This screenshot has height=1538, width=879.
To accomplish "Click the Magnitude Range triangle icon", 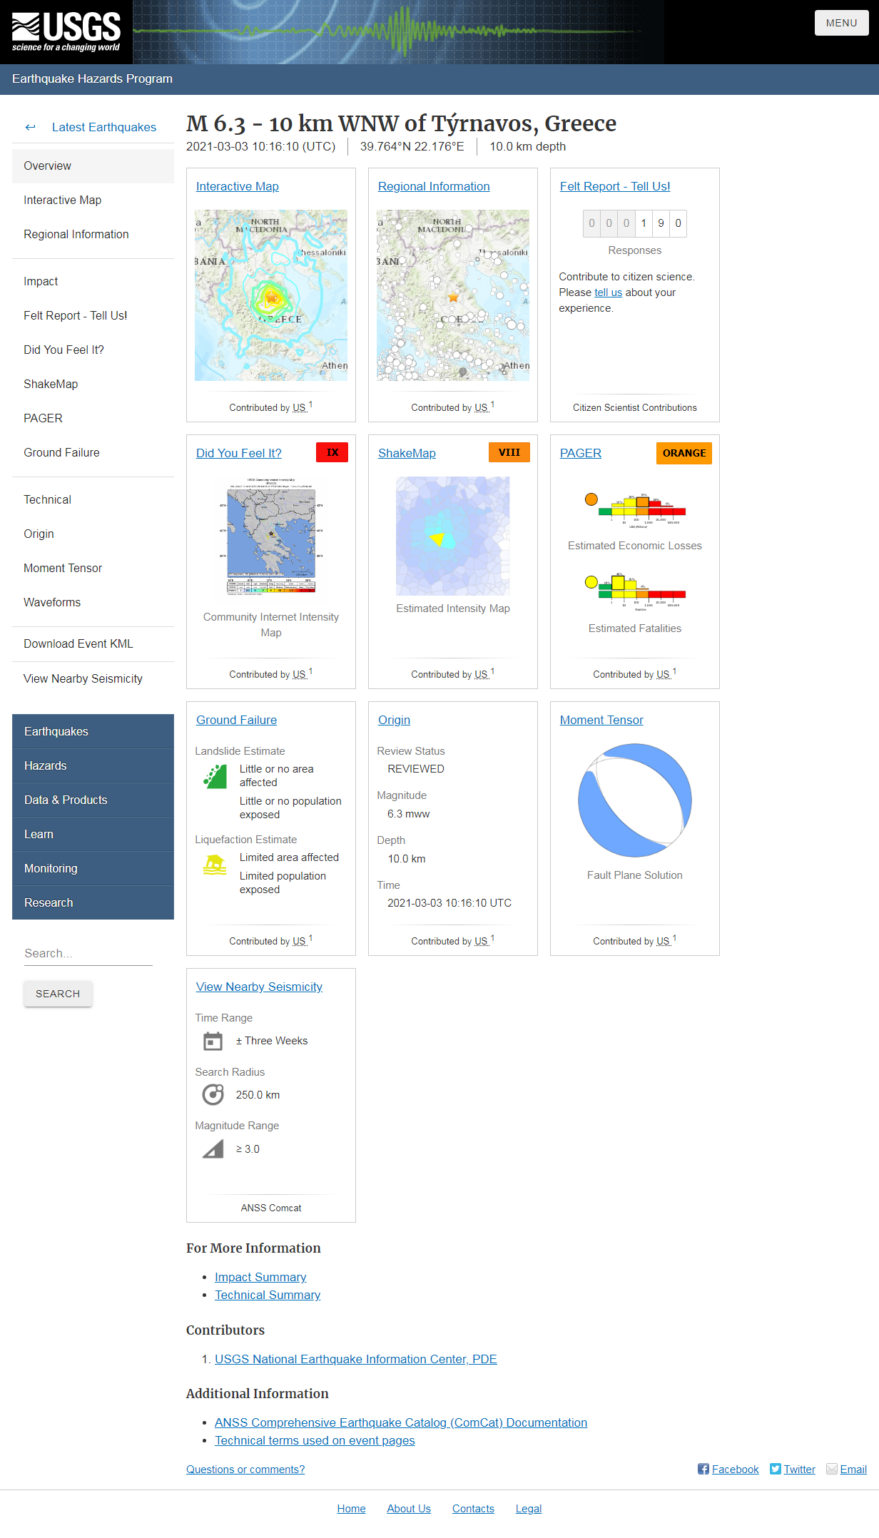I will click(213, 1149).
